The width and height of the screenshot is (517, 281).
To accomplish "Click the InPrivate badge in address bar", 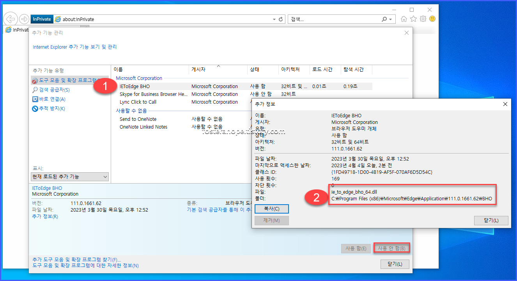I will coord(42,19).
